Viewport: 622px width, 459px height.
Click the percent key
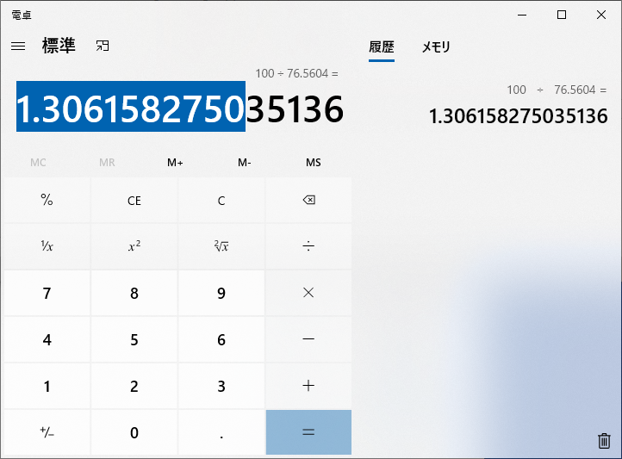coord(47,200)
